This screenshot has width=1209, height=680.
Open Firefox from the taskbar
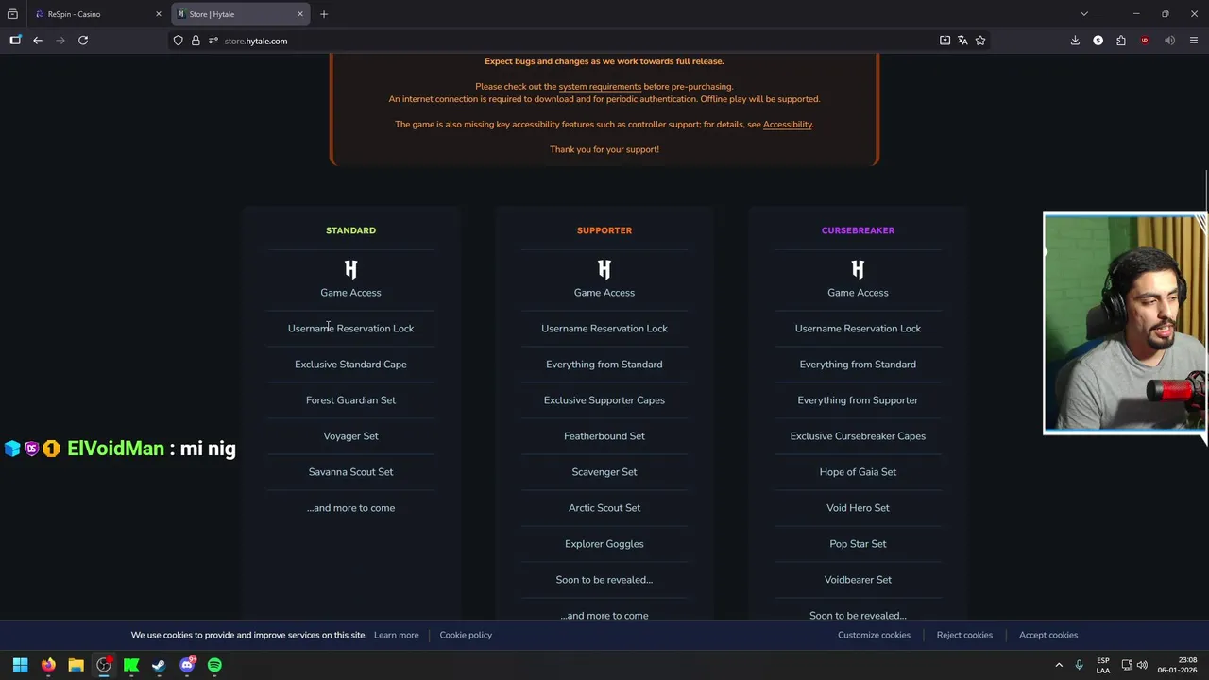[48, 665]
